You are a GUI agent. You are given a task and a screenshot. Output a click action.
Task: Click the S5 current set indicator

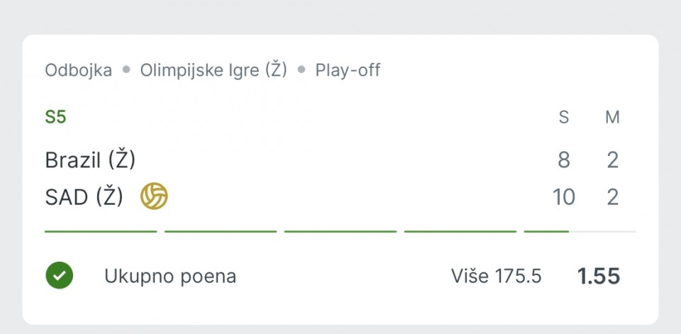click(55, 117)
